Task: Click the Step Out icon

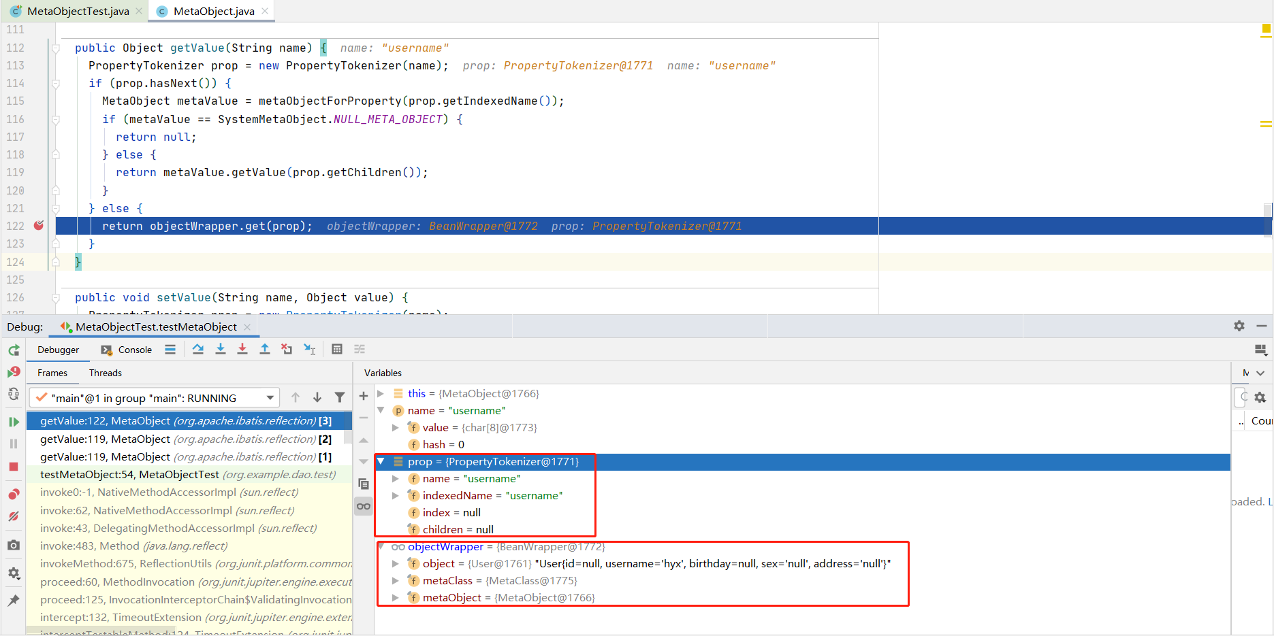Action: coord(265,350)
